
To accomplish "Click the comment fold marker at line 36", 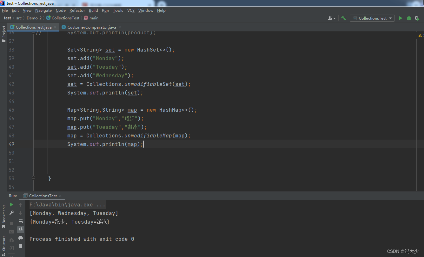I will pyautogui.click(x=34, y=33).
